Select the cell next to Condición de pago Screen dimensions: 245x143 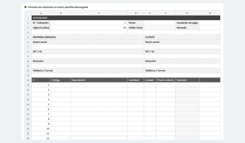tap(210, 23)
